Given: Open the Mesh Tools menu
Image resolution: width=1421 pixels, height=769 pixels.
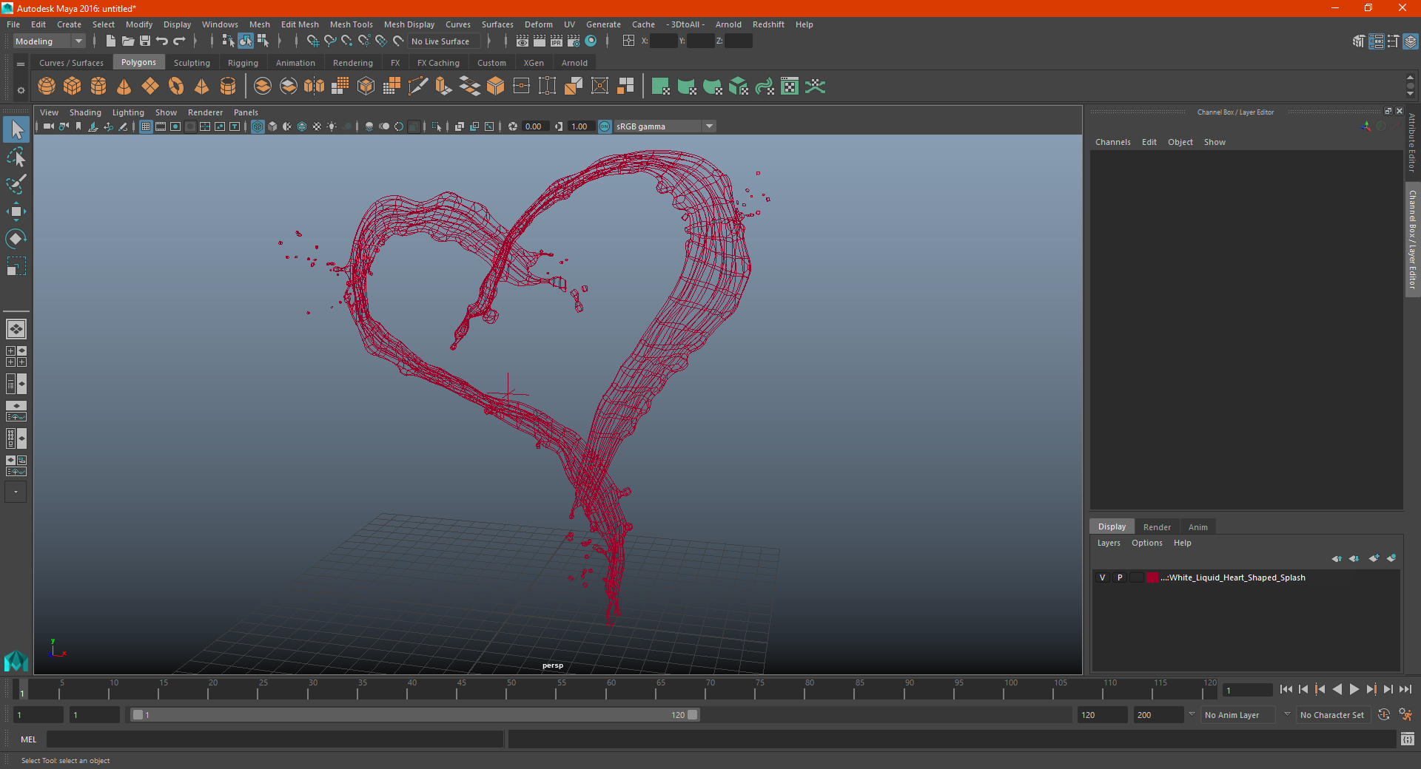Looking at the screenshot, I should pyautogui.click(x=351, y=24).
